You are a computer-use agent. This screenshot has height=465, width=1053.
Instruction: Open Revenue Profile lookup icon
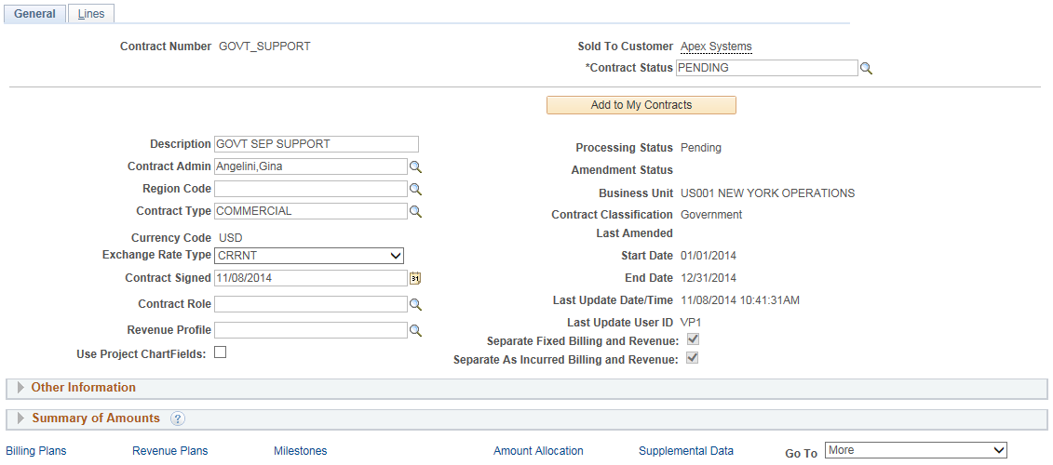click(x=416, y=330)
